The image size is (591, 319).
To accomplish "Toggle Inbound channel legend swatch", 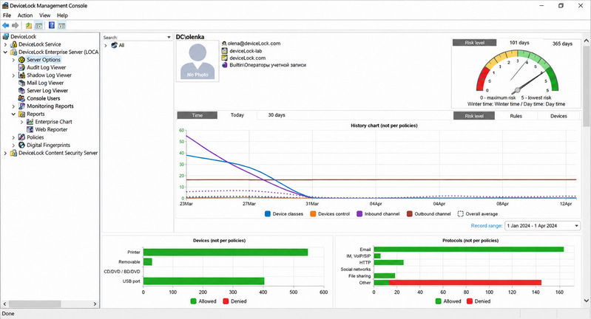I will pos(359,213).
